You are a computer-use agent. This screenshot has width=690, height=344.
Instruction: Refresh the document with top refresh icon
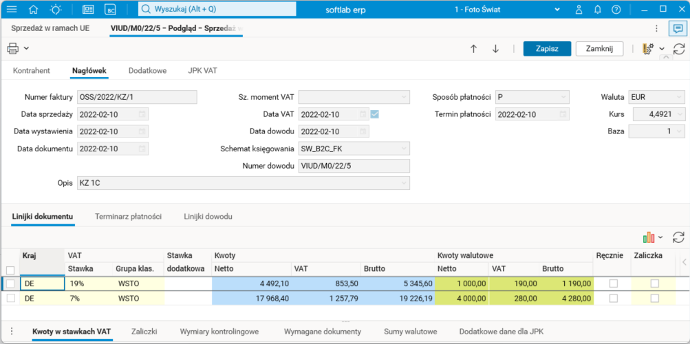(680, 49)
